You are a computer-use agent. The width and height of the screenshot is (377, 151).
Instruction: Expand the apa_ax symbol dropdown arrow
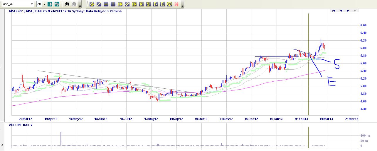(32, 4)
